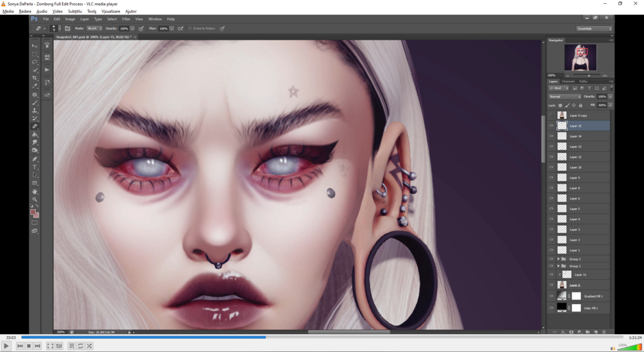Image resolution: width=644 pixels, height=352 pixels.
Task: Open VLC Subtitlu menu
Action: tap(75, 11)
